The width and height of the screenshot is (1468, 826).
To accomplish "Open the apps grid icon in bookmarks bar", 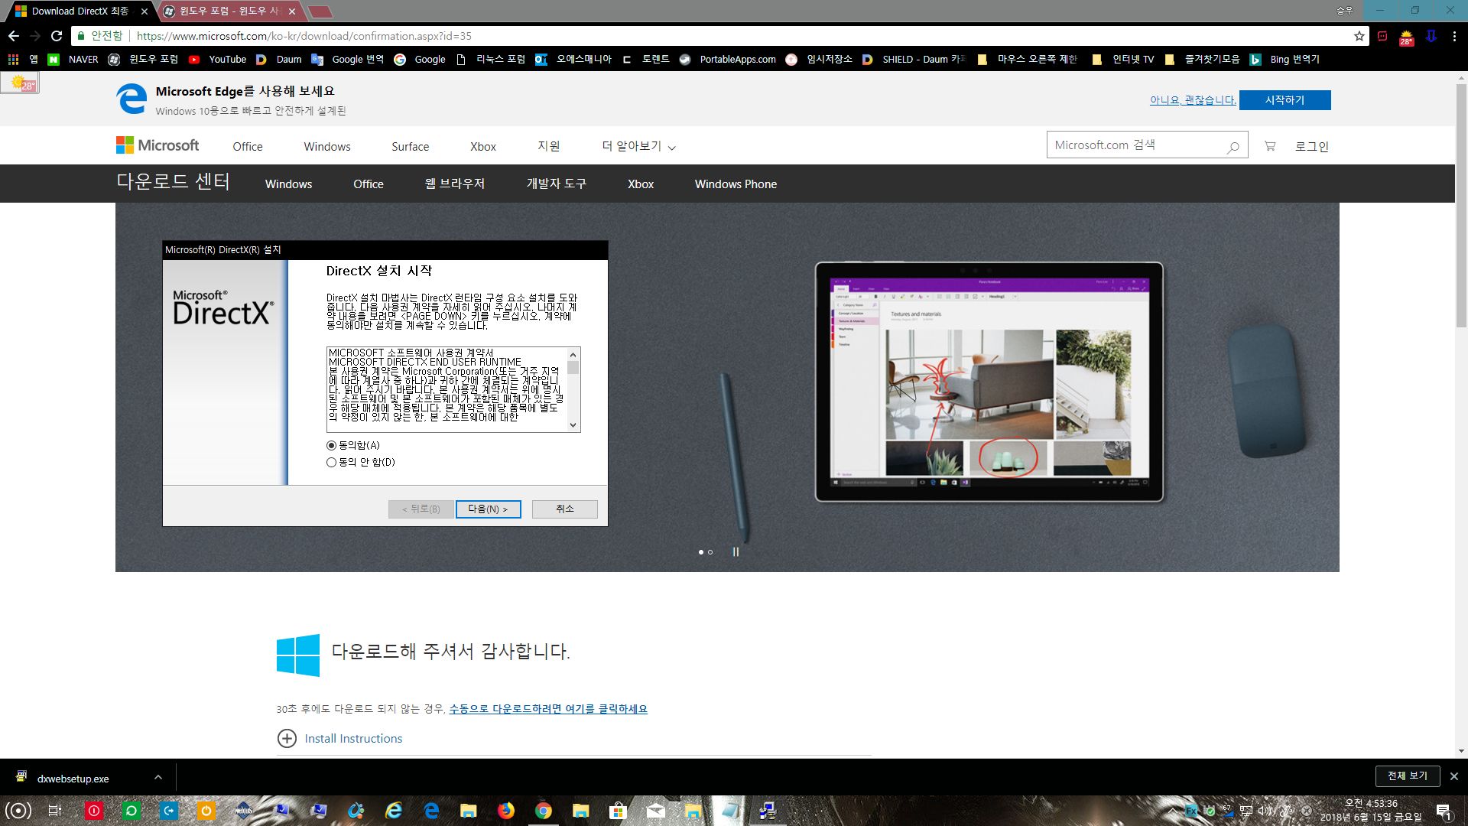I will pyautogui.click(x=13, y=59).
